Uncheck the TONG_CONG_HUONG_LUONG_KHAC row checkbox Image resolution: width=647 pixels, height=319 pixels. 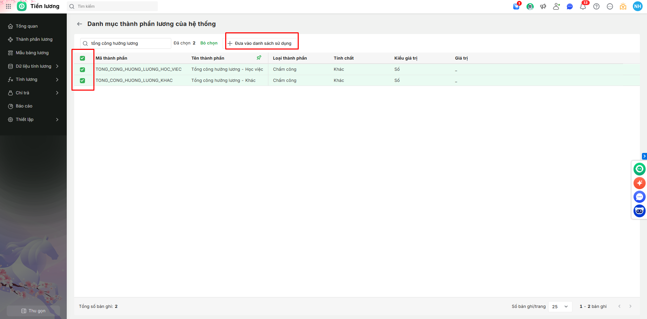click(x=82, y=81)
